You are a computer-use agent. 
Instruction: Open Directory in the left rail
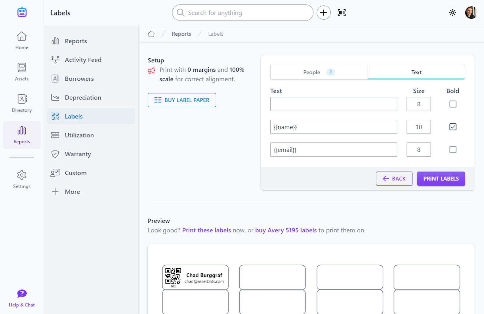pyautogui.click(x=22, y=103)
